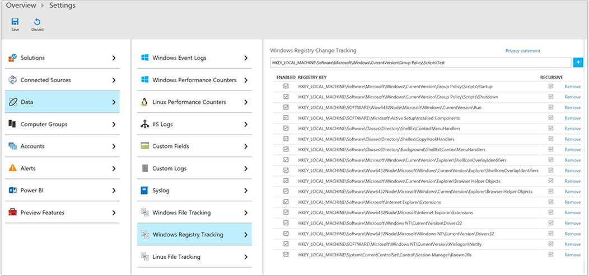Click the Wow6432Node Browser Helper Objects key text
589x276 pixels.
[x=415, y=191]
